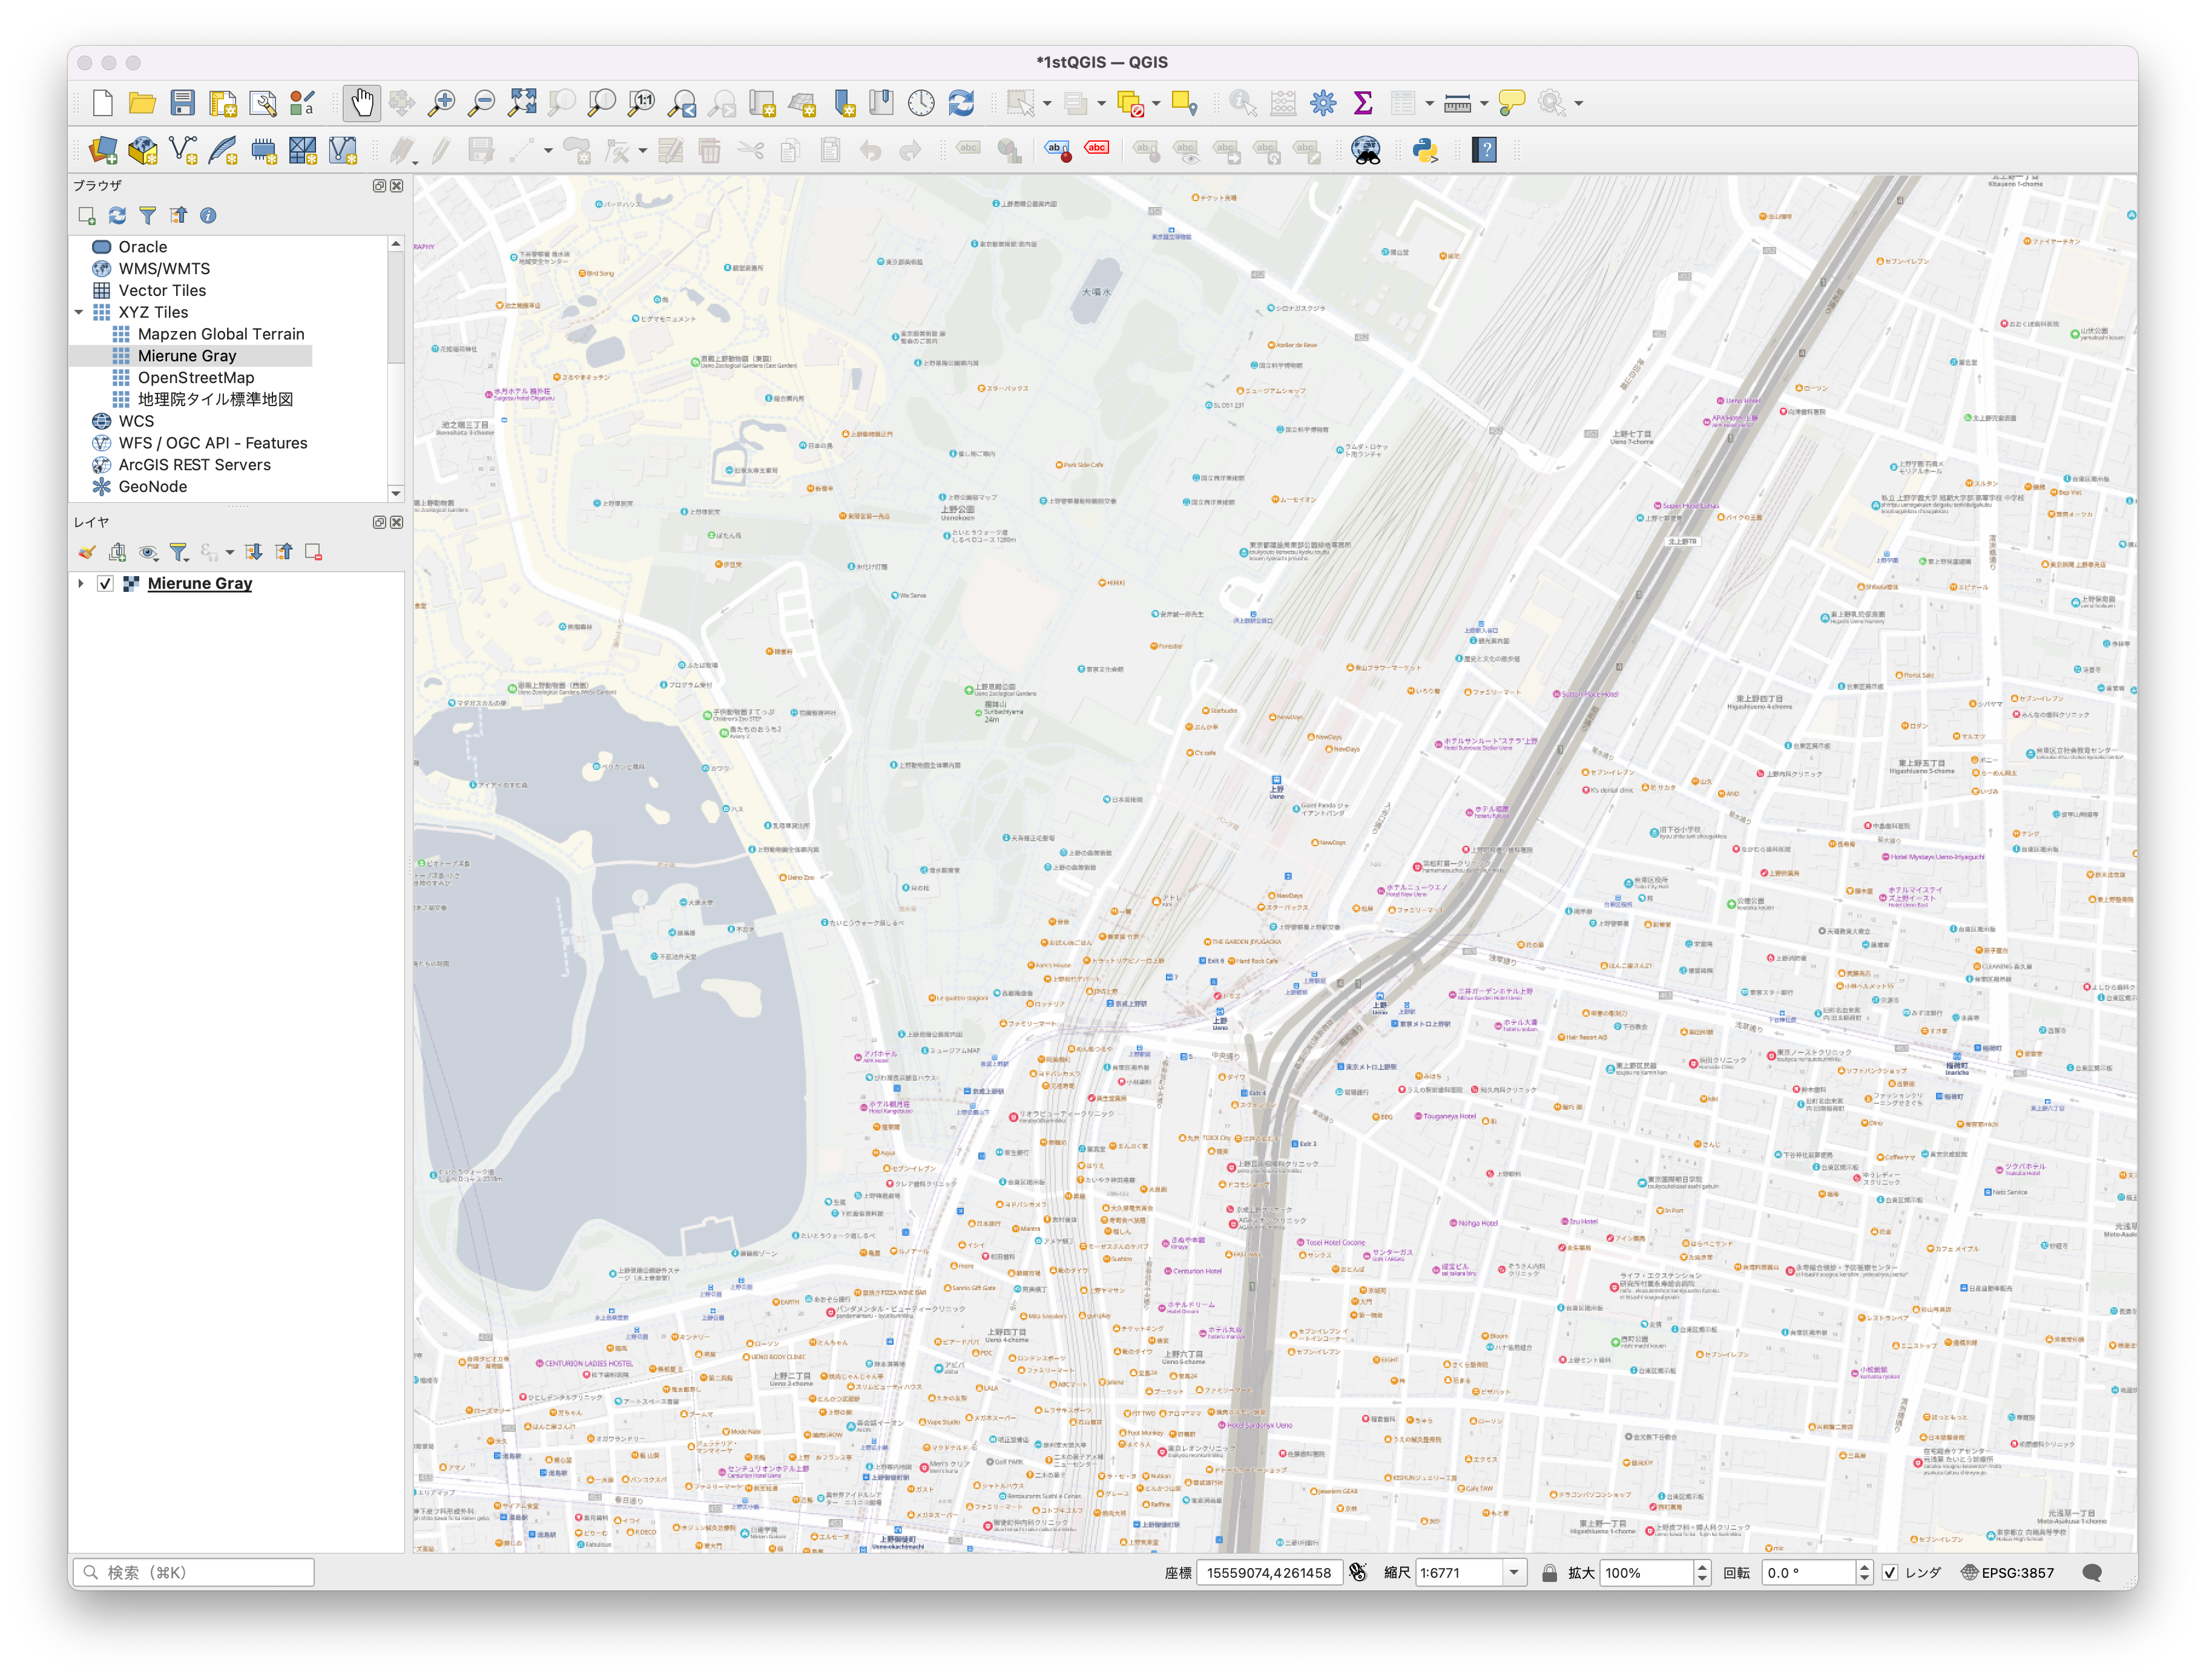Click New Temporary Scratch Layer icon
2206x1680 pixels.
pos(263,150)
